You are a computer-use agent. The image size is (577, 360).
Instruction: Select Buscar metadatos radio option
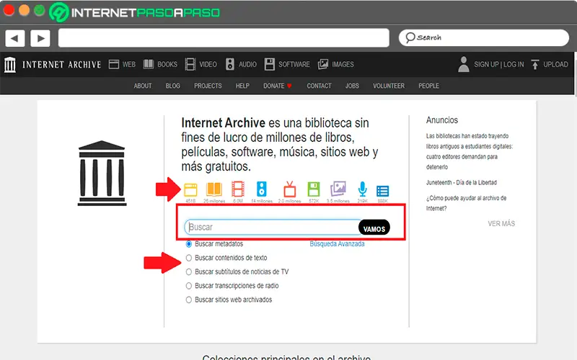[x=189, y=244]
